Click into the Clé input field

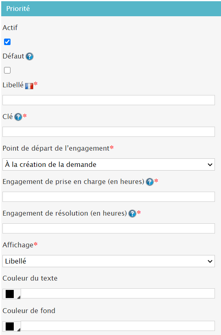coord(108,132)
